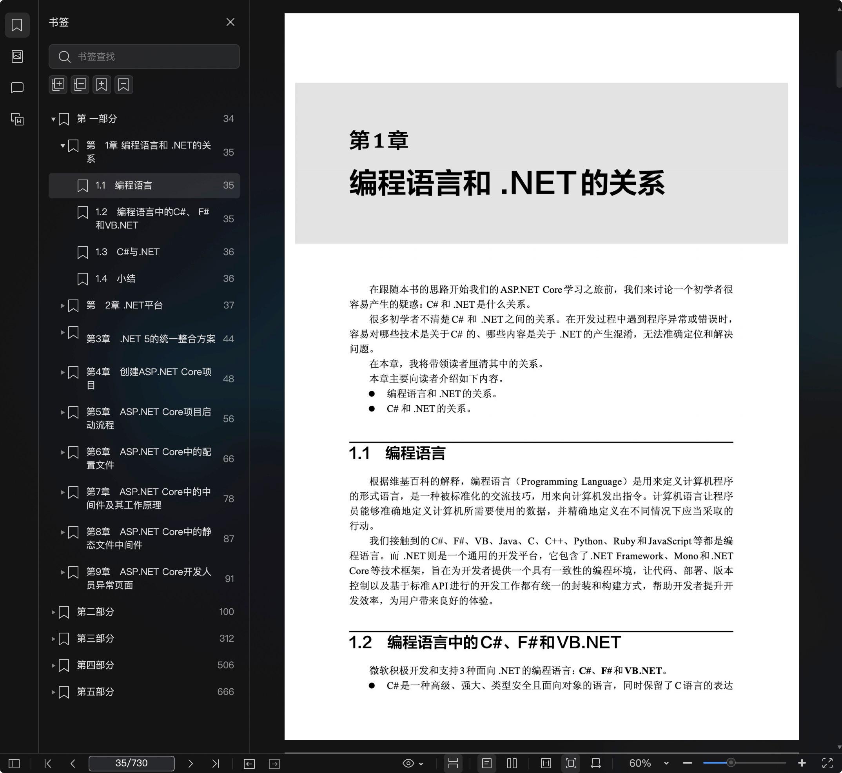Expand the 第8章 bookmark arrow
Image resolution: width=842 pixels, height=773 pixels.
coord(63,532)
